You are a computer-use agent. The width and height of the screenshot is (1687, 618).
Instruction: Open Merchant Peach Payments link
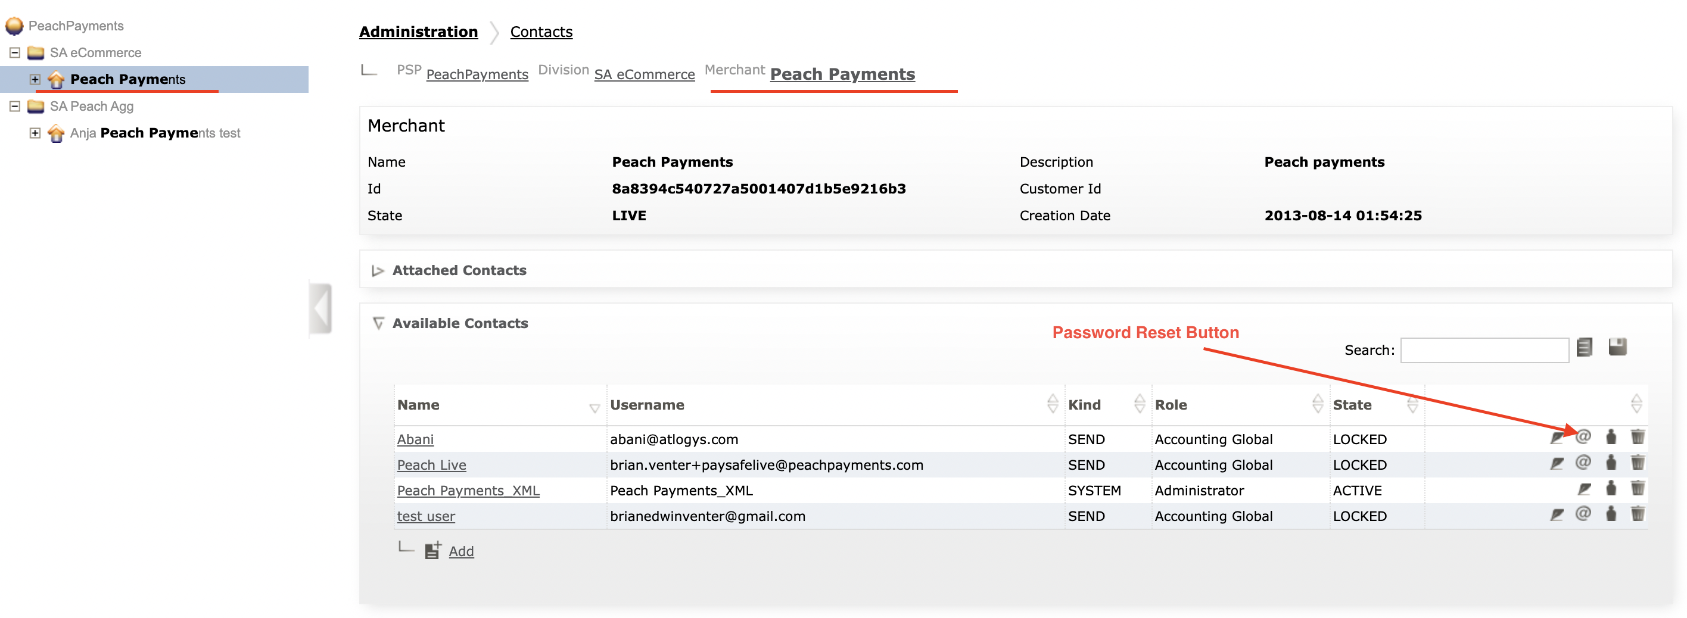coord(842,74)
